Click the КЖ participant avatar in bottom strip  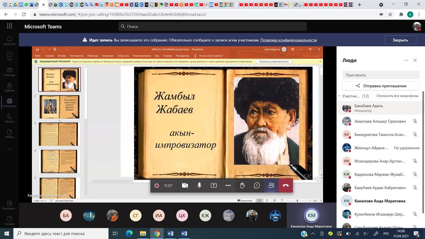pyautogui.click(x=205, y=215)
